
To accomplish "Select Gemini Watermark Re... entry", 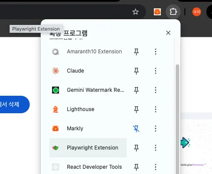I will pyautogui.click(x=88, y=90).
